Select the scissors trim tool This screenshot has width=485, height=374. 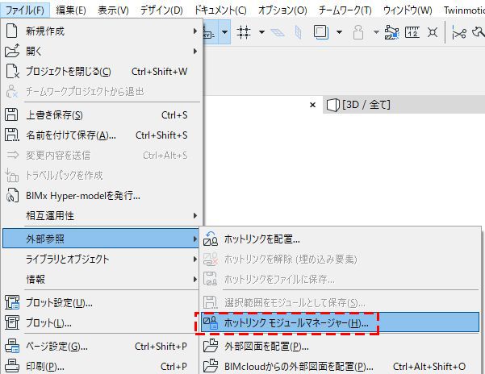pyautogui.click(x=459, y=32)
